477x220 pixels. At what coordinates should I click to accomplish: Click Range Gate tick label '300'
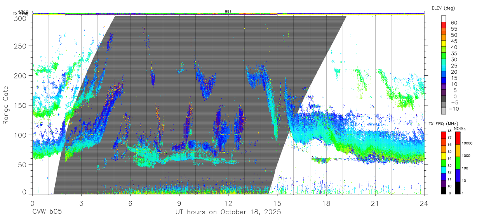pos(20,18)
